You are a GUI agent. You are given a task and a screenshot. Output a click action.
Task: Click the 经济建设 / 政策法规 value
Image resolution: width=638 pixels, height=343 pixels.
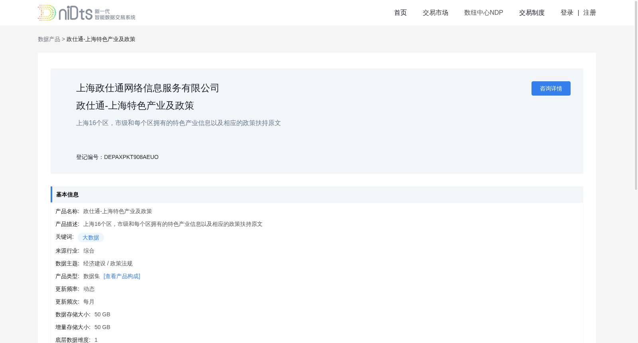[108, 263]
